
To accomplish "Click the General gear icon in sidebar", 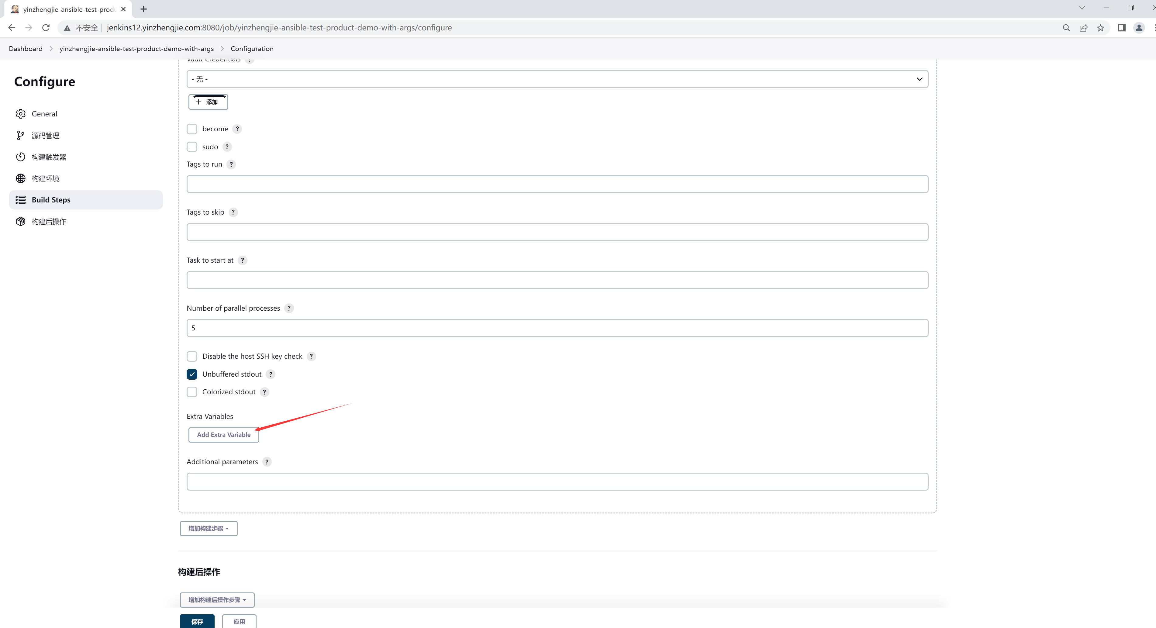I will [21, 114].
